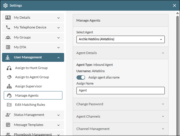Screen dimensions: 180x136
Task: Click the My Groups people icon
Action: pos(8,37)
